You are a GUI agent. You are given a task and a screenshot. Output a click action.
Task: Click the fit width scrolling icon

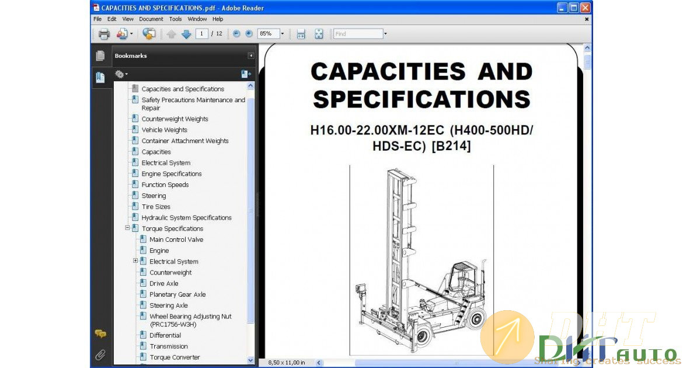pos(301,34)
